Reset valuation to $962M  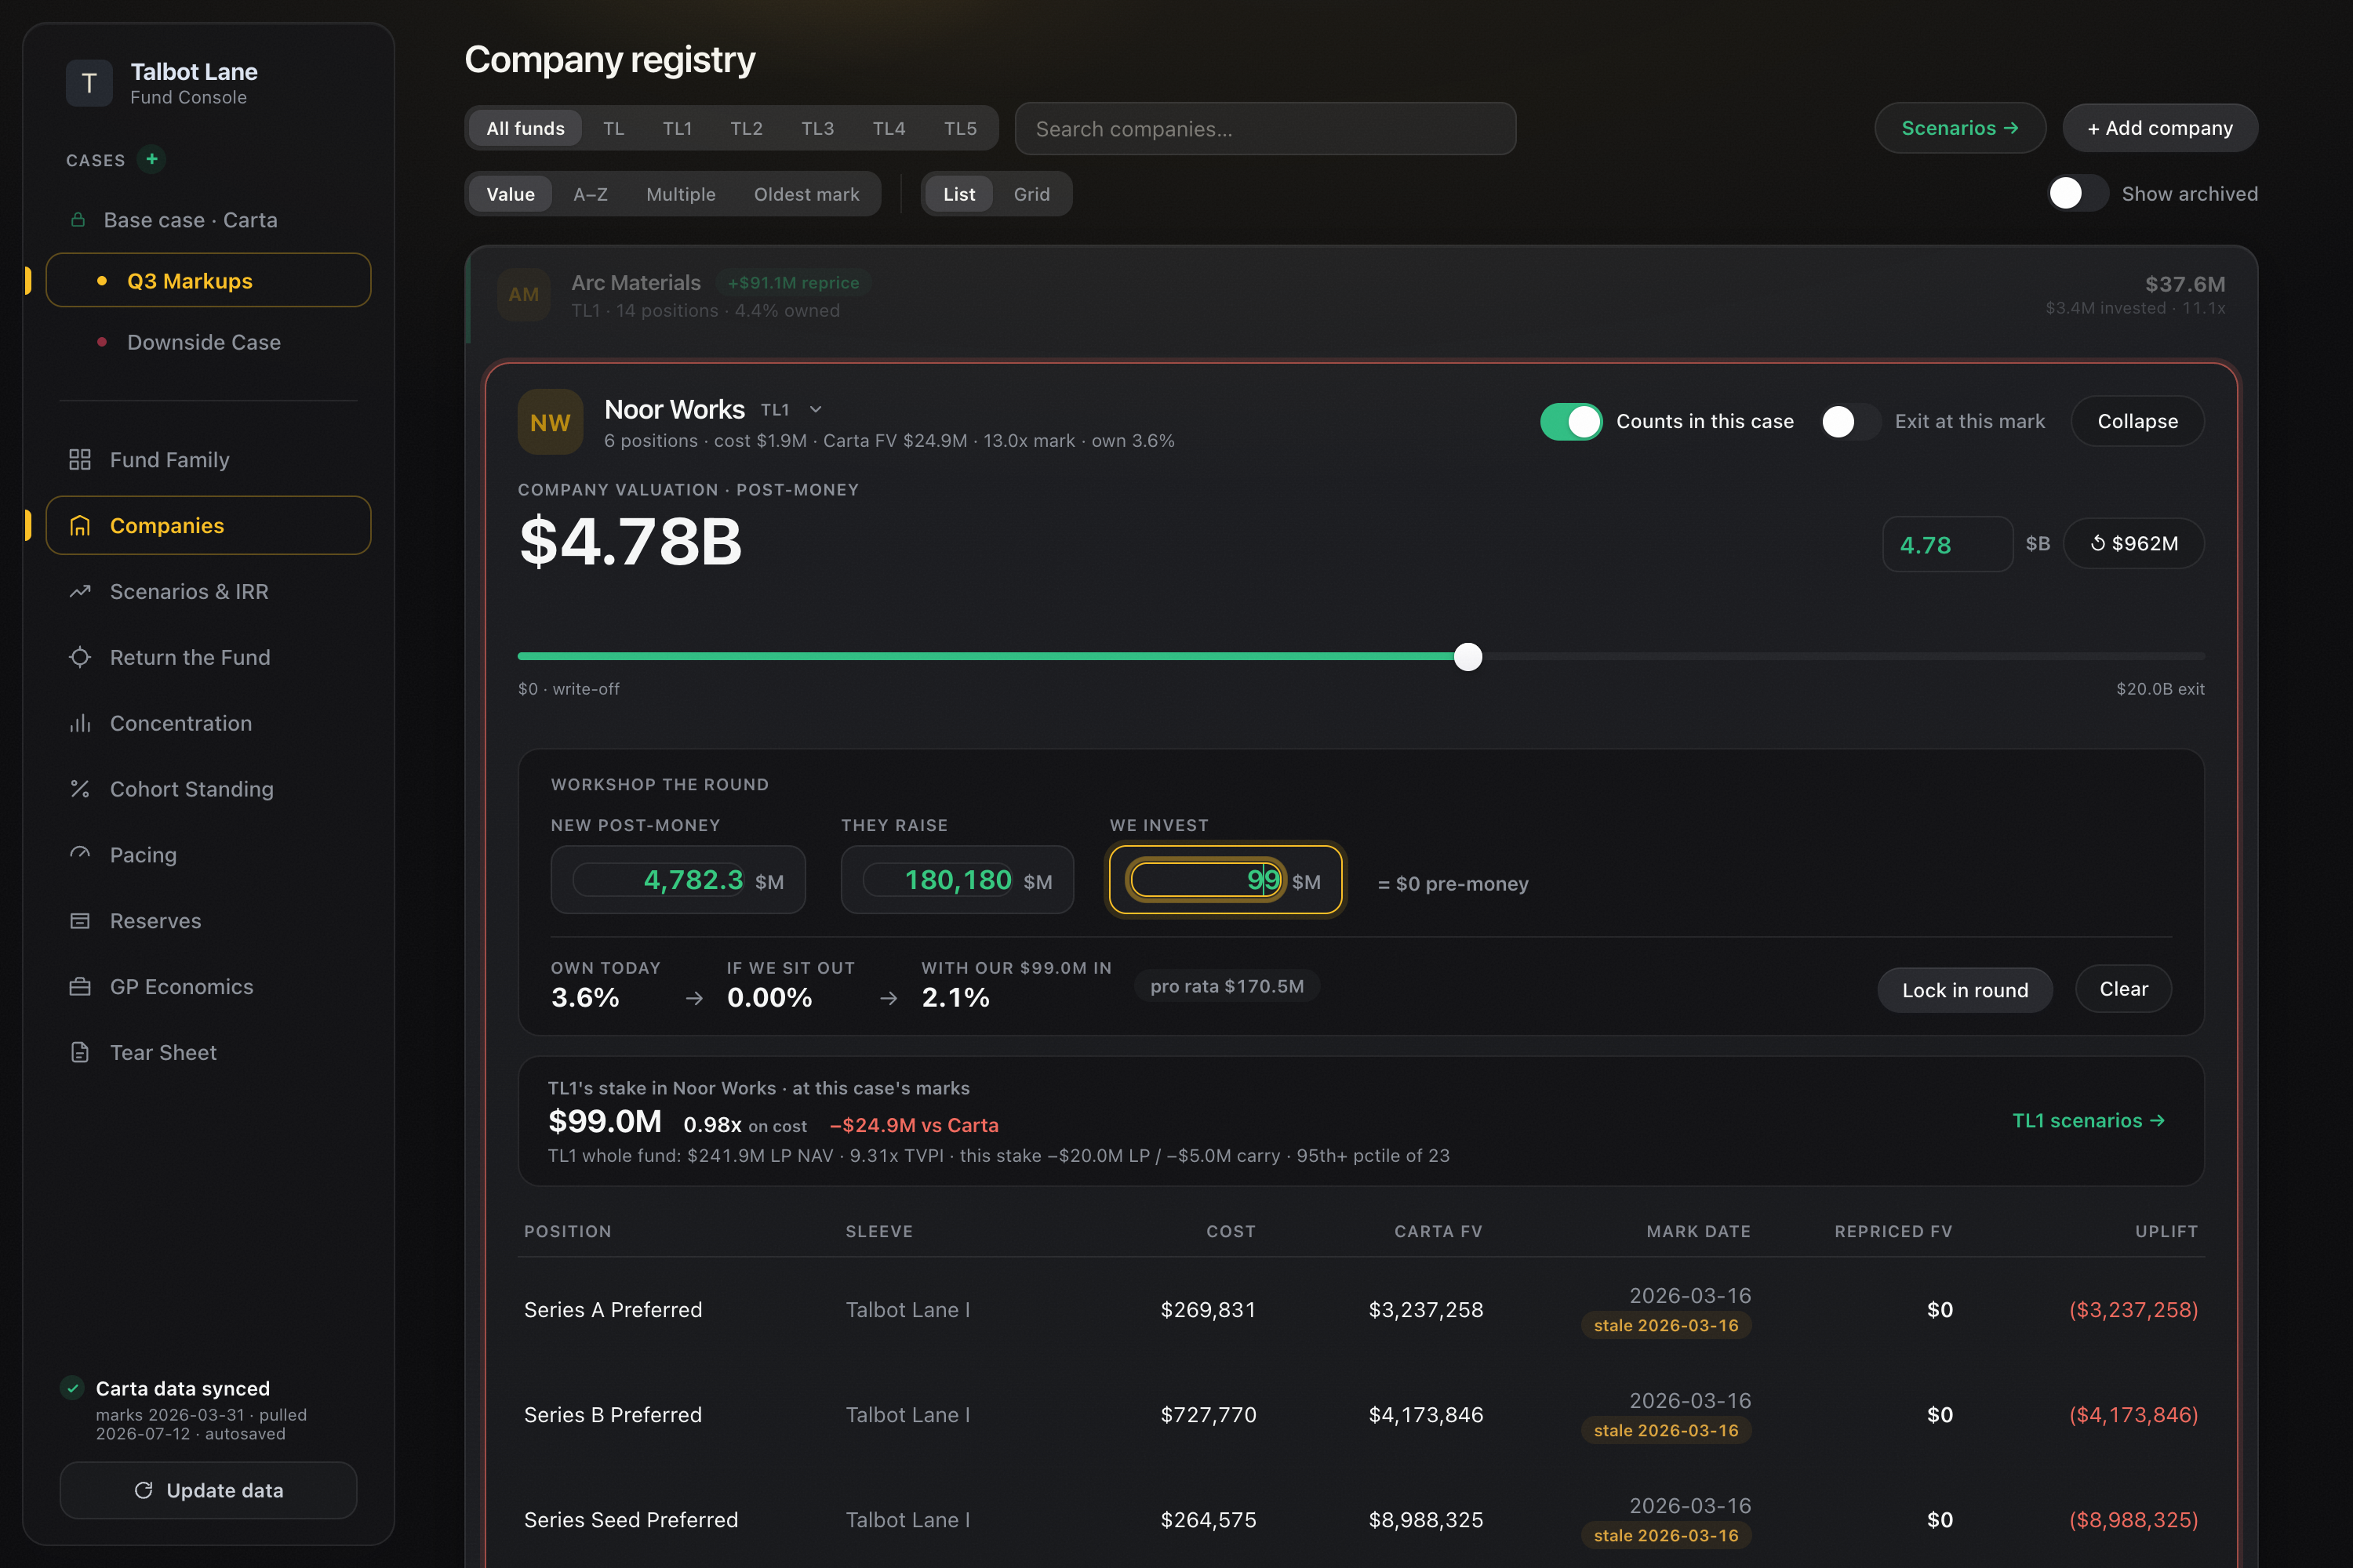click(2134, 543)
